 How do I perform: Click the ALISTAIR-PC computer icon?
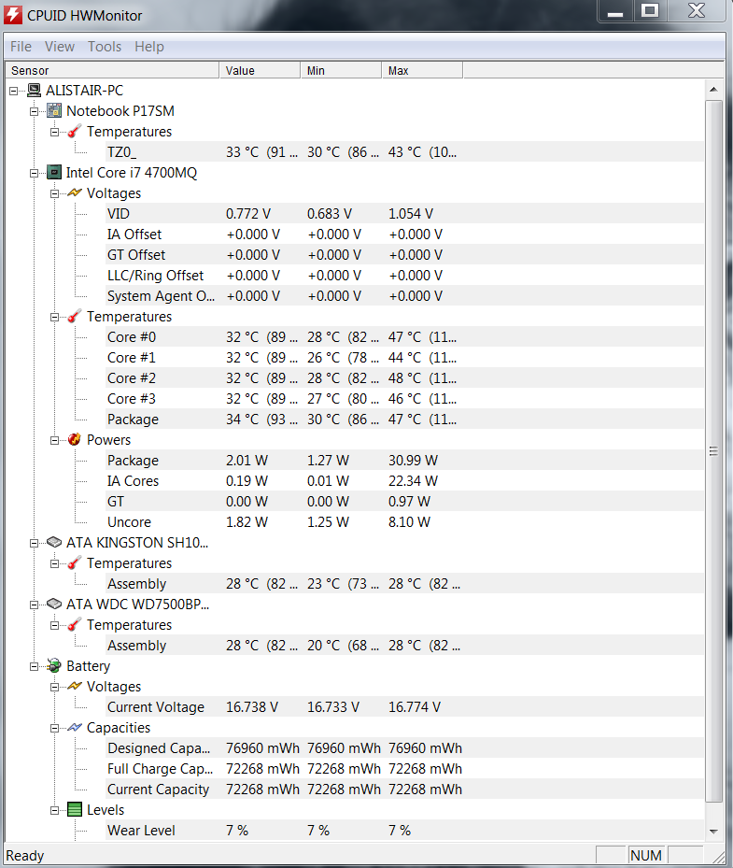(x=35, y=91)
